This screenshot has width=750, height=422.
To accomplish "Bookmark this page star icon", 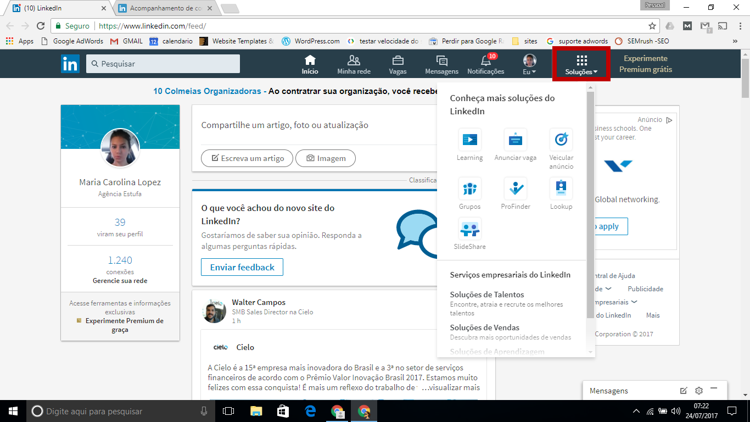I will [652, 26].
